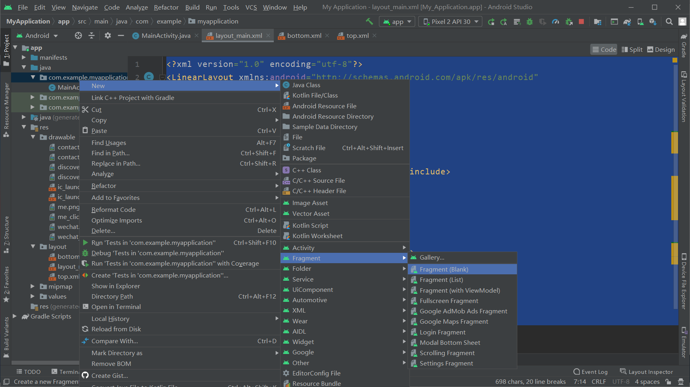
Task: Open the Layout Validation side panel
Action: coord(684,97)
